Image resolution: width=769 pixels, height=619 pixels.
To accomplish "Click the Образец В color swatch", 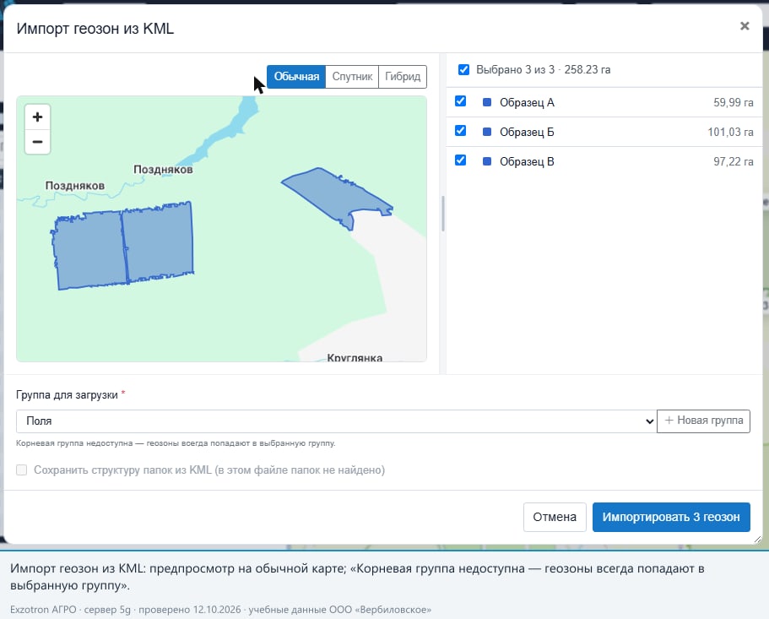I will click(x=487, y=161).
